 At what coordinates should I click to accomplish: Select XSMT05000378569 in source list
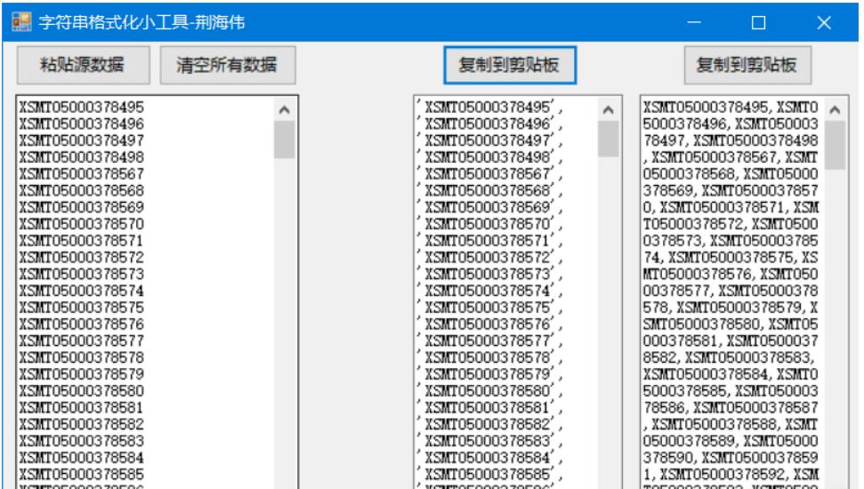pyautogui.click(x=82, y=207)
